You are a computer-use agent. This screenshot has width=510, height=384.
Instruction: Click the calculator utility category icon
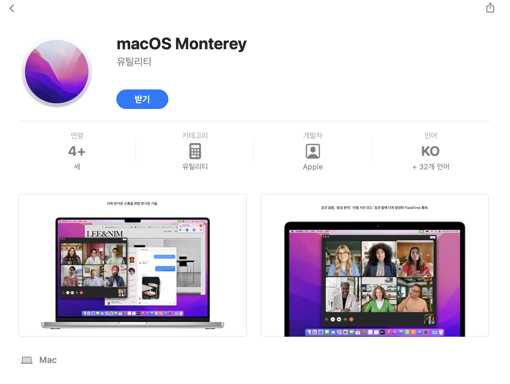[195, 151]
